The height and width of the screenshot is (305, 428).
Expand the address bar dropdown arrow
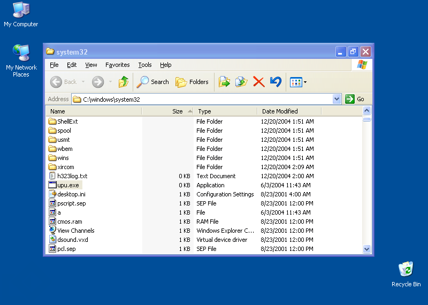[337, 99]
